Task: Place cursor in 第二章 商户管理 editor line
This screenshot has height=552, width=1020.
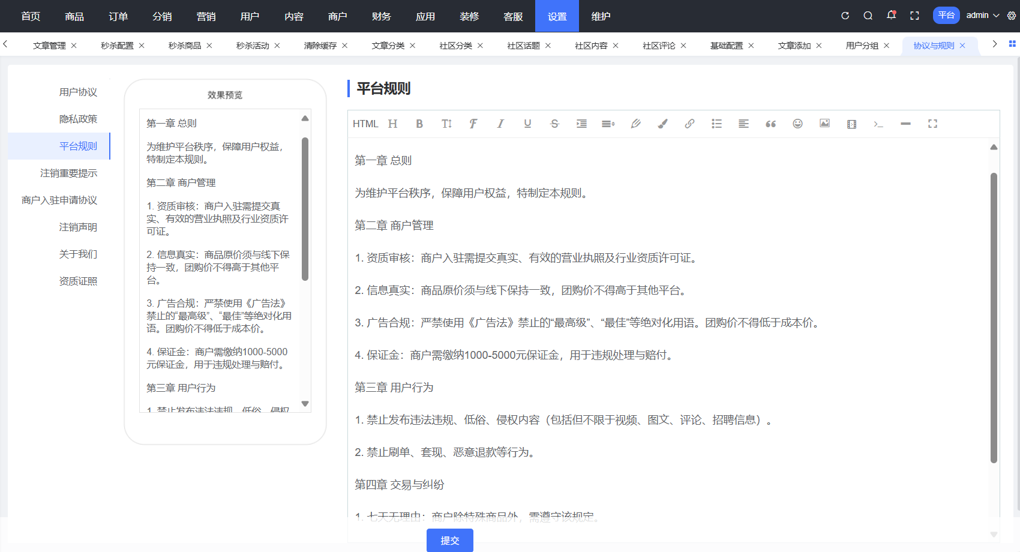Action: pos(394,226)
